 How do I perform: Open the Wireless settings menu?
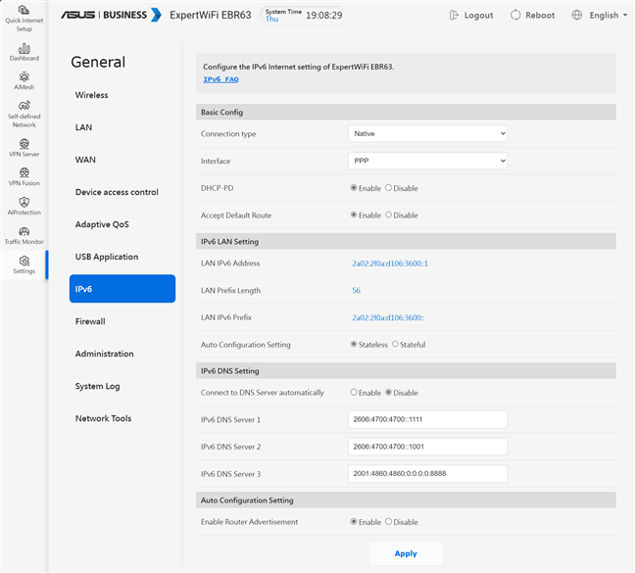92,95
